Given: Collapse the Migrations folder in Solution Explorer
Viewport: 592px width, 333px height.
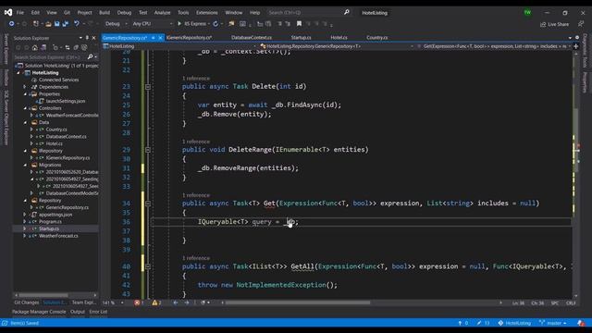Looking at the screenshot, I should point(25,165).
